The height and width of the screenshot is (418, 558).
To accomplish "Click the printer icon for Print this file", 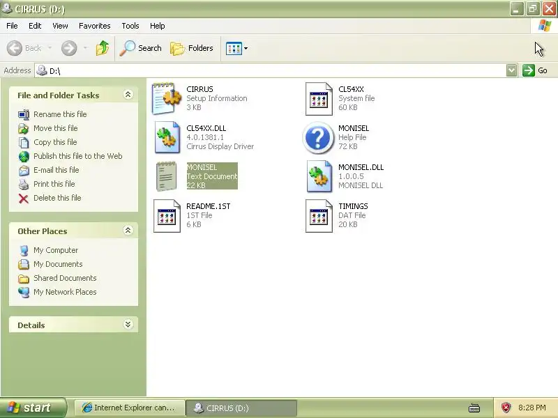I will point(24,185).
